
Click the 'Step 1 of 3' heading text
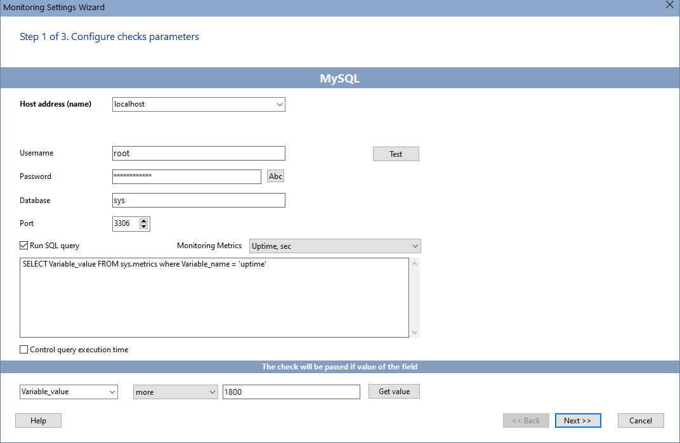click(x=109, y=37)
